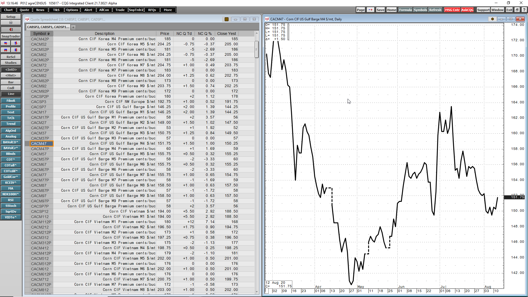Click the window arrange icon at top right
Image resolution: width=528 pixels, height=297 pixels.
(x=517, y=10)
